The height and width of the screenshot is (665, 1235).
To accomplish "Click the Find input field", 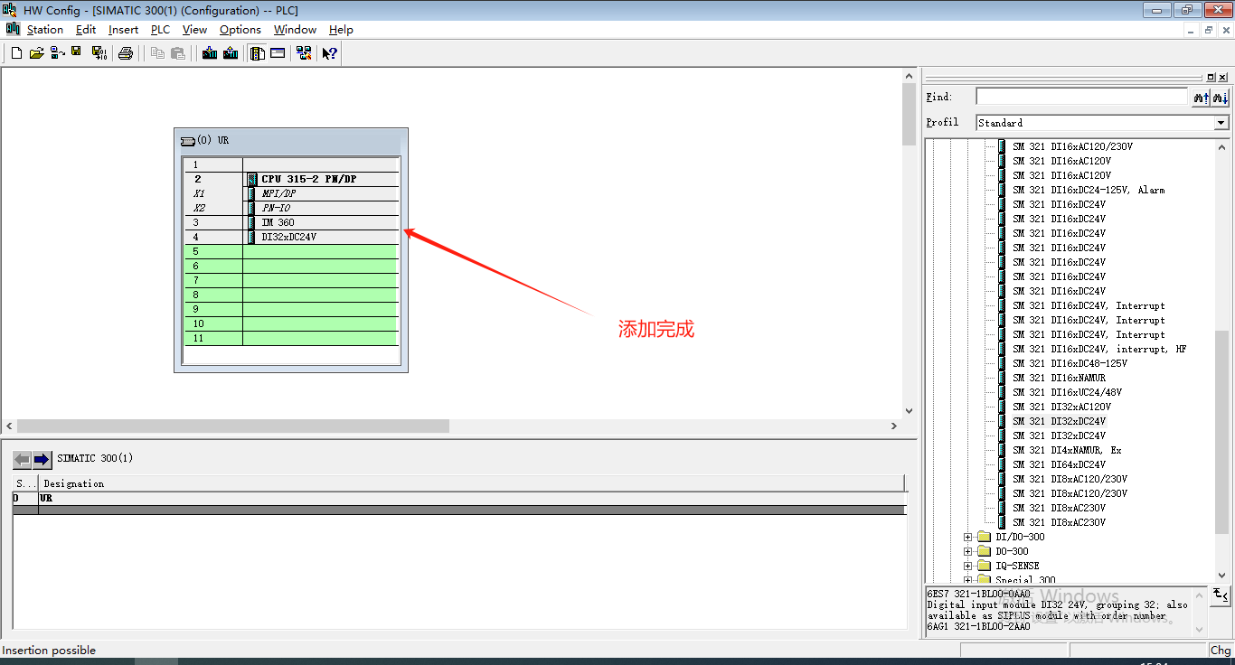I will [1081, 97].
